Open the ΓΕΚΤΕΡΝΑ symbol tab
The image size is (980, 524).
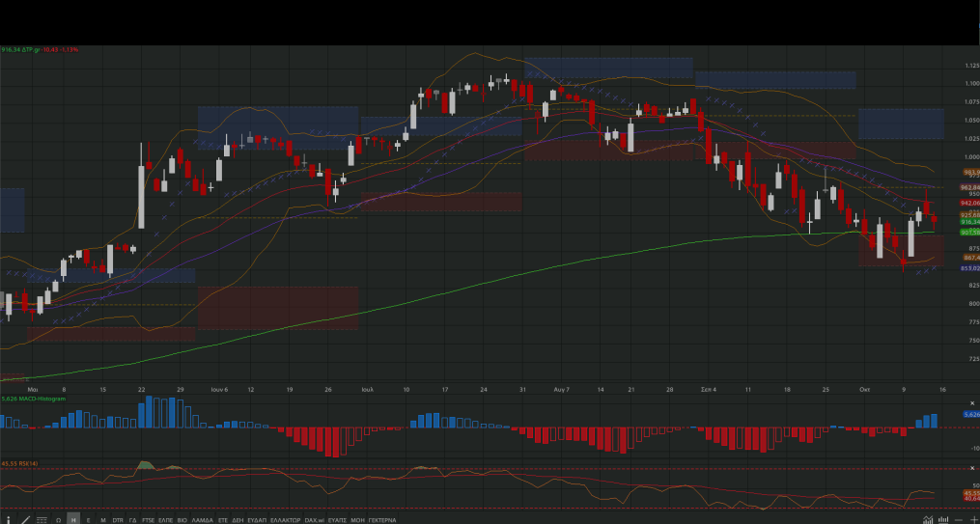[382, 519]
